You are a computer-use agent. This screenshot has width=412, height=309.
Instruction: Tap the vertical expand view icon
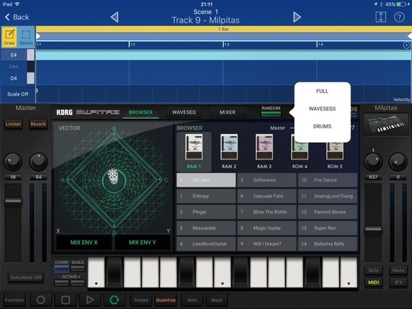click(380, 17)
